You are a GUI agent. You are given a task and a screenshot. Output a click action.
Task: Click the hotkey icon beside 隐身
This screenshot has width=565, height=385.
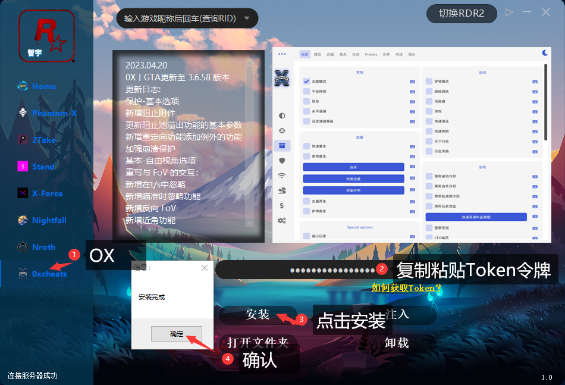point(412,102)
